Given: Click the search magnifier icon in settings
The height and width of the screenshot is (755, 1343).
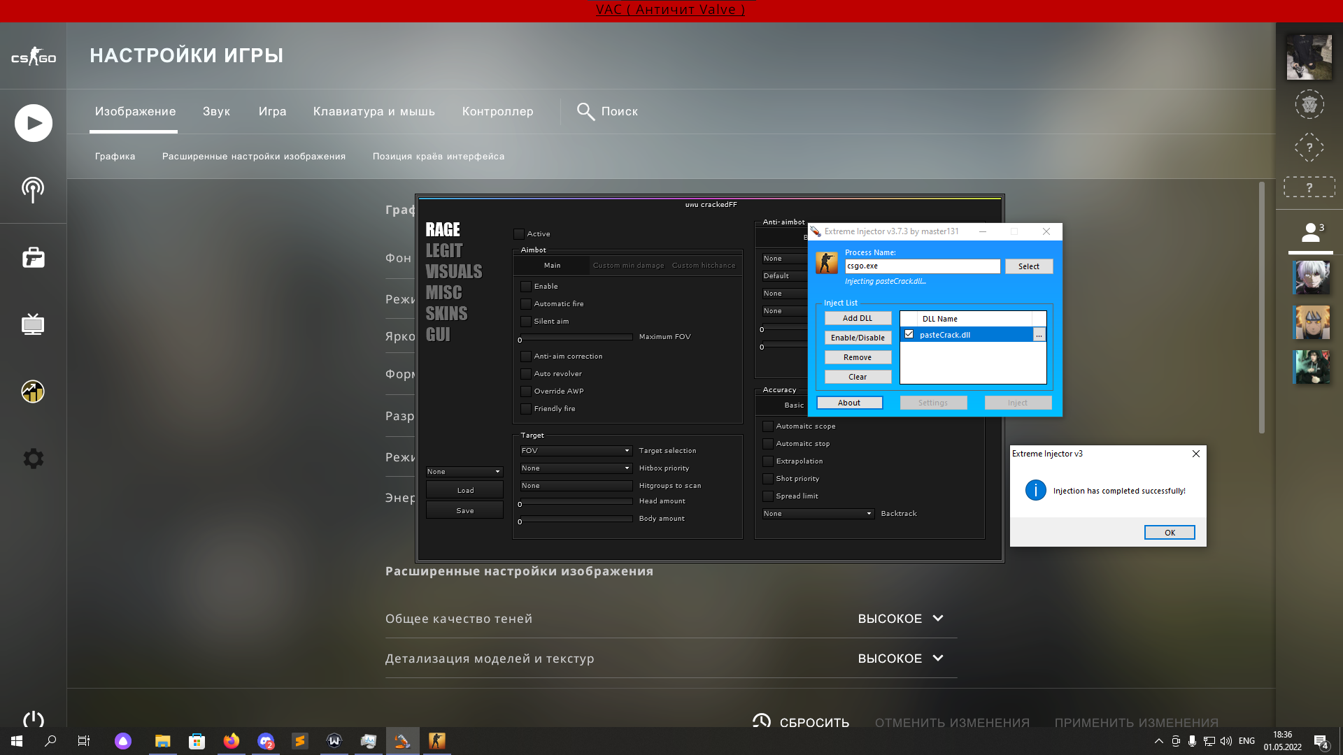Looking at the screenshot, I should point(585,111).
